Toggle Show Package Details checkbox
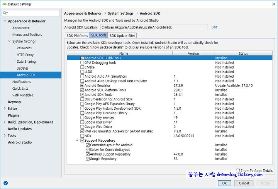 pos(238,171)
